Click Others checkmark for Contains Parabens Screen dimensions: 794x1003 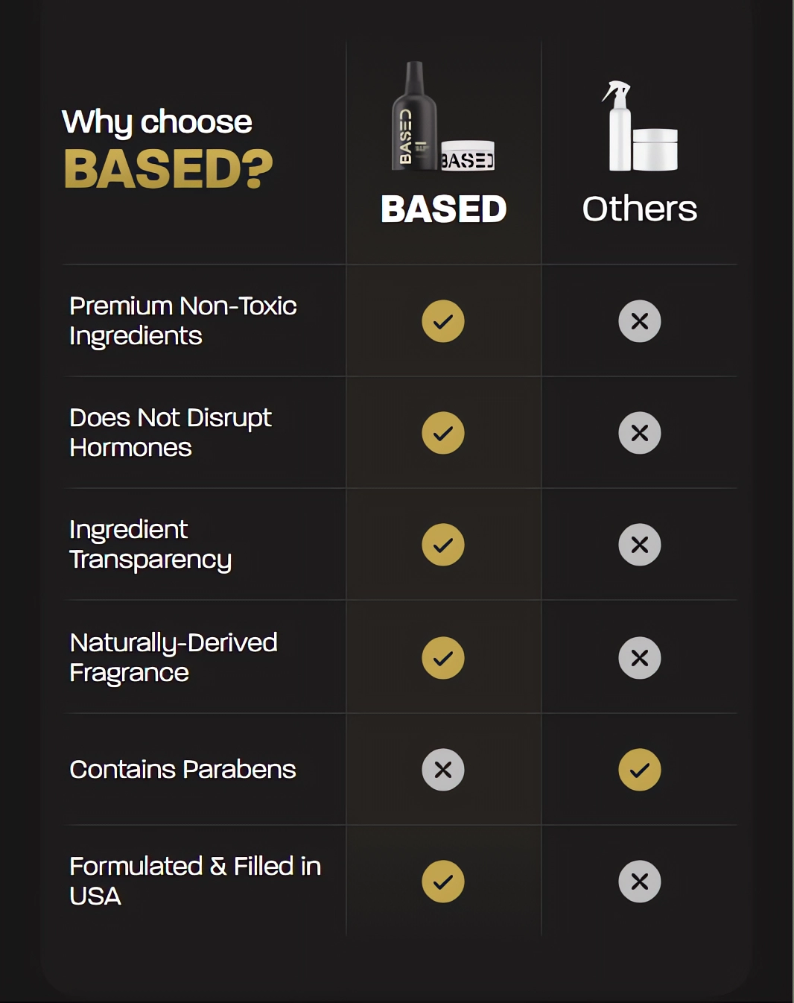tap(640, 770)
